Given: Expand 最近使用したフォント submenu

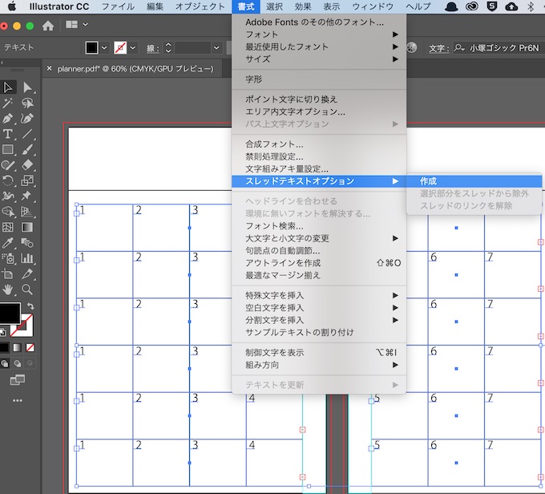Looking at the screenshot, I should [319, 47].
